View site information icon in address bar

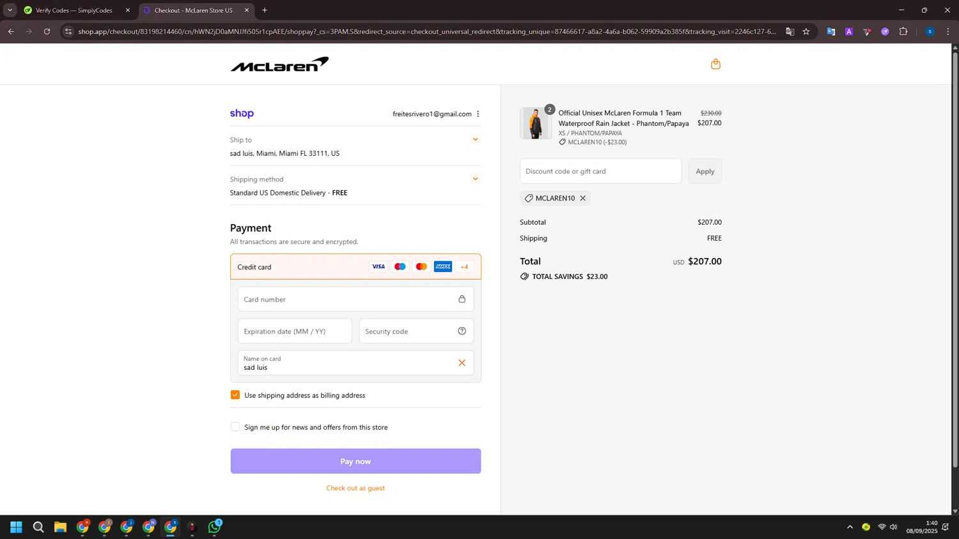tap(68, 31)
